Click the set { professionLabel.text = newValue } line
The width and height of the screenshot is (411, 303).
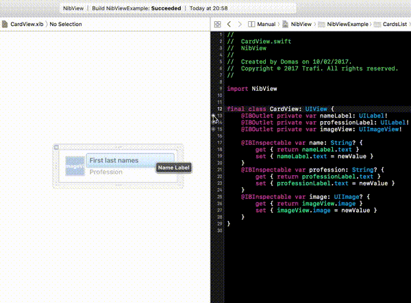pyautogui.click(x=325, y=183)
